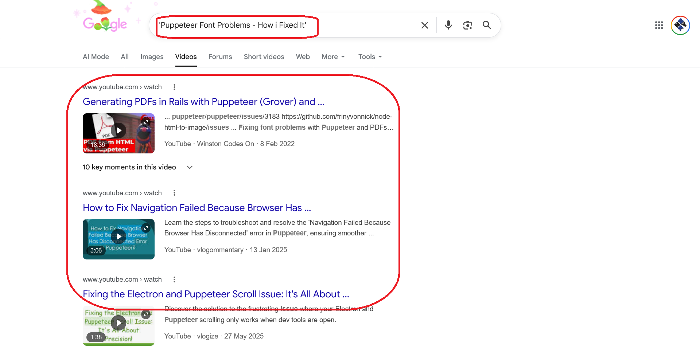Open the Google apps grid icon
The image size is (700, 352).
(x=658, y=25)
